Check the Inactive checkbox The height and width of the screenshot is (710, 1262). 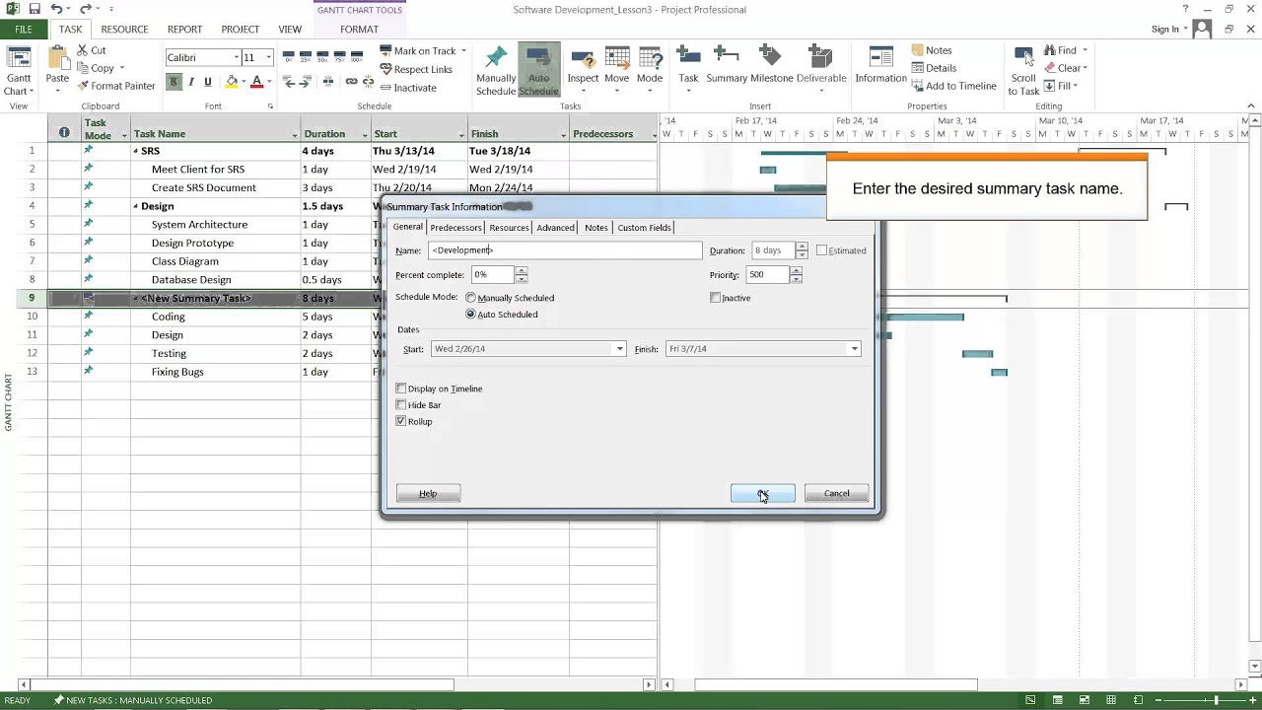point(716,298)
